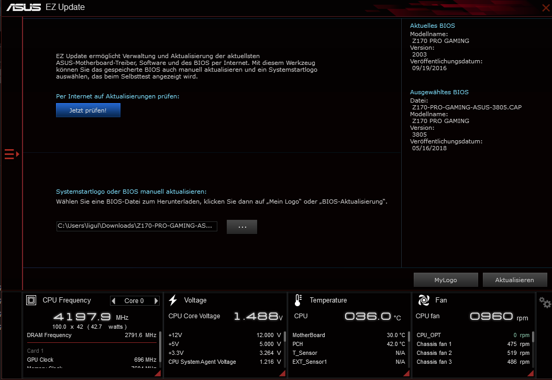Click the Card 1 label
552x380 pixels.
35,351
